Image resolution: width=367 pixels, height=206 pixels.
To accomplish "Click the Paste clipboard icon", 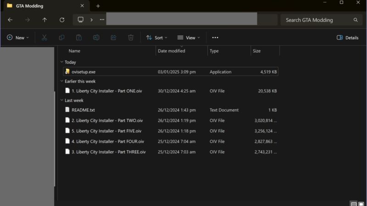I will 79,38.
